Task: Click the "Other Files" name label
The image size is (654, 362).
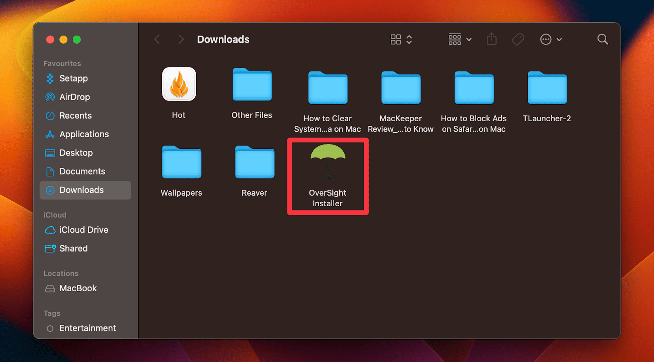Action: point(252,115)
